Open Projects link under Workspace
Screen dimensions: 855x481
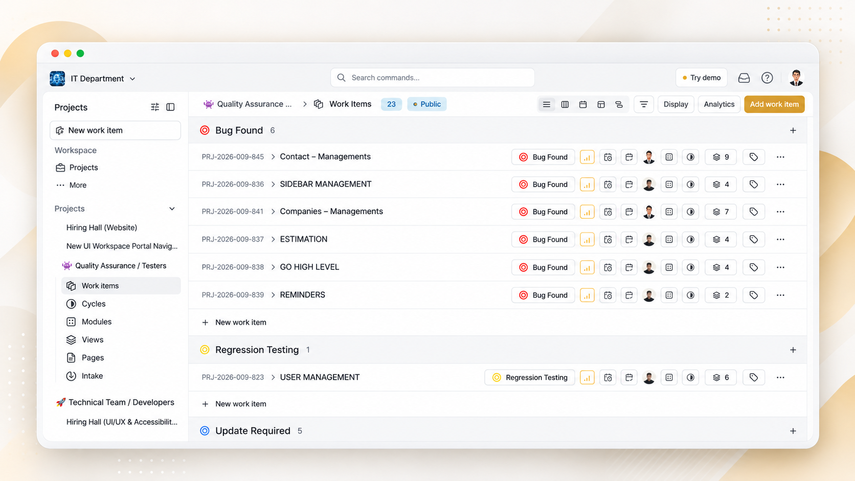[77, 168]
